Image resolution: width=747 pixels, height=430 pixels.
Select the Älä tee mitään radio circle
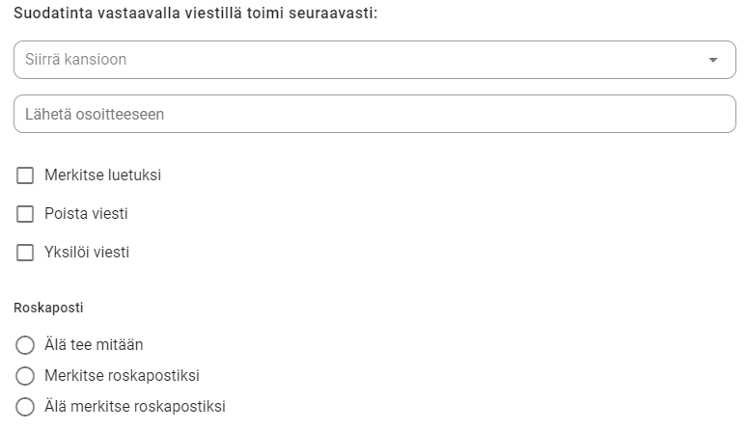coord(25,345)
